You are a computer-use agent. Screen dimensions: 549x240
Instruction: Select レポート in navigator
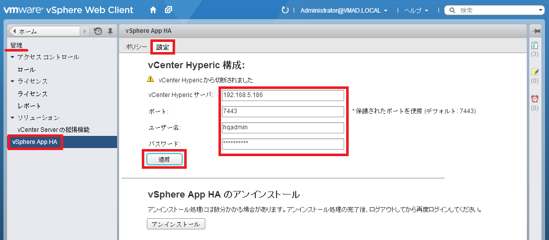[29, 106]
